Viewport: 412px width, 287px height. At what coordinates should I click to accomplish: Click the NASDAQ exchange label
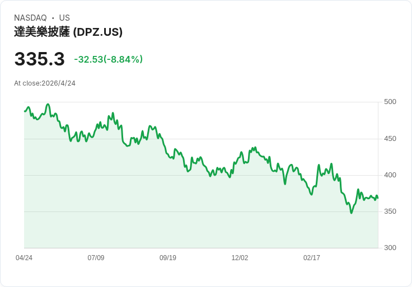pos(30,18)
